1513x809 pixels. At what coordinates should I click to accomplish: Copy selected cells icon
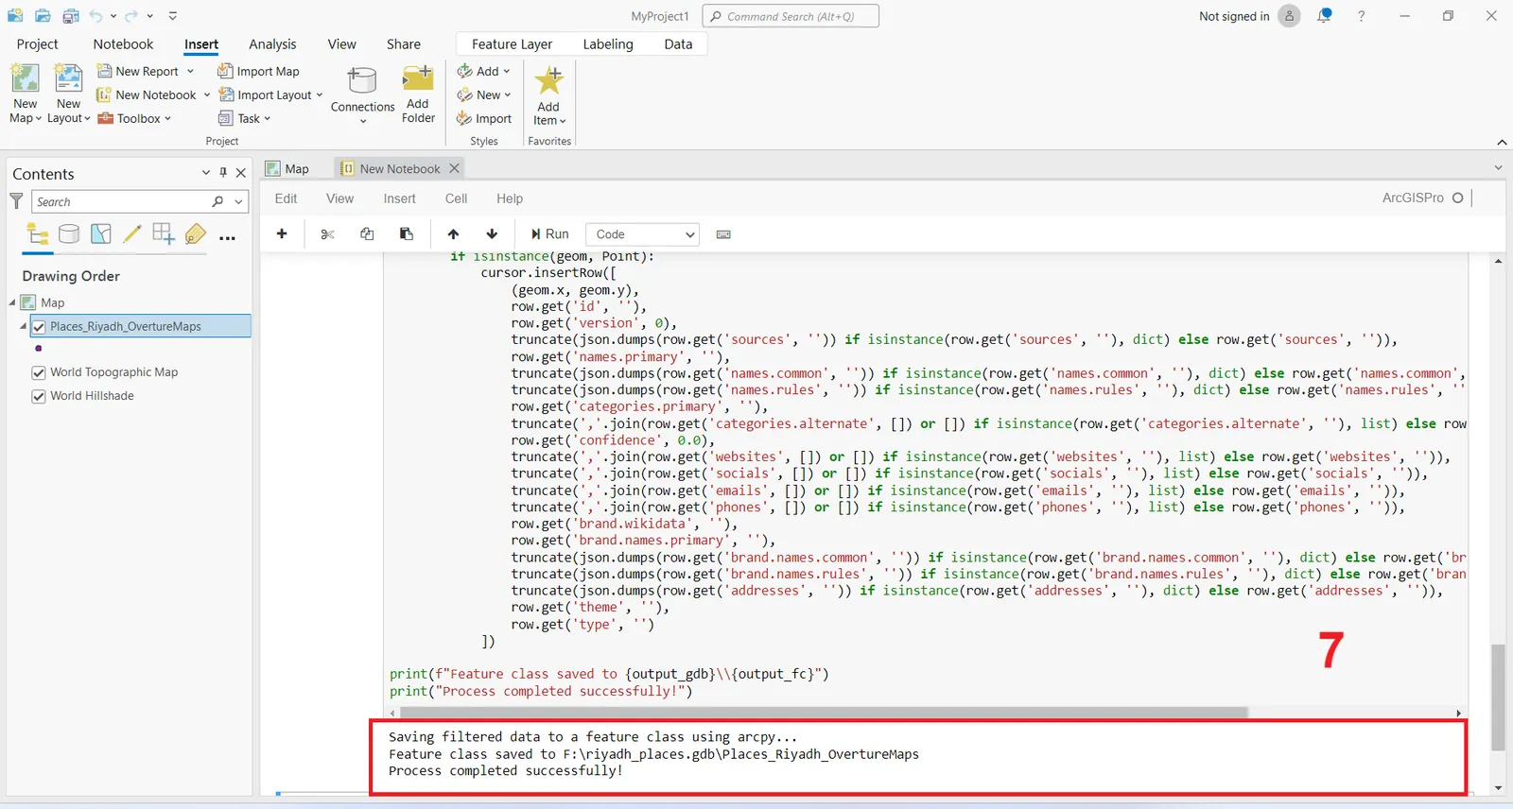pyautogui.click(x=367, y=233)
